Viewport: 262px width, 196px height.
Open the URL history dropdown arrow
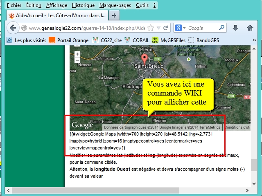(158, 28)
